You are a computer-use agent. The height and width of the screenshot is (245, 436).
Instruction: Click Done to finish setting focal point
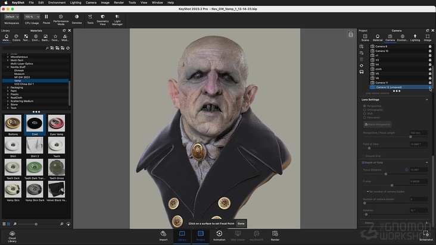coord(241,224)
